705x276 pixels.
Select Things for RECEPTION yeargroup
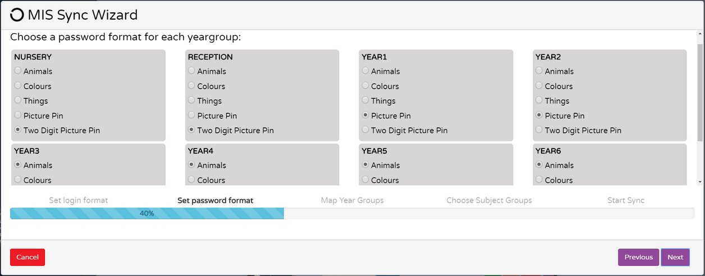pyautogui.click(x=192, y=101)
